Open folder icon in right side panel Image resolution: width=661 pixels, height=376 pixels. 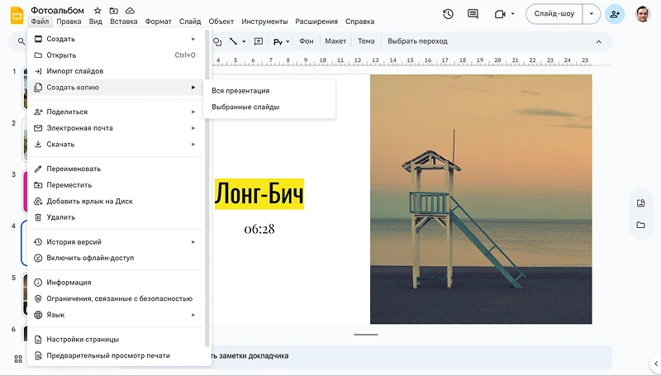pyautogui.click(x=640, y=225)
